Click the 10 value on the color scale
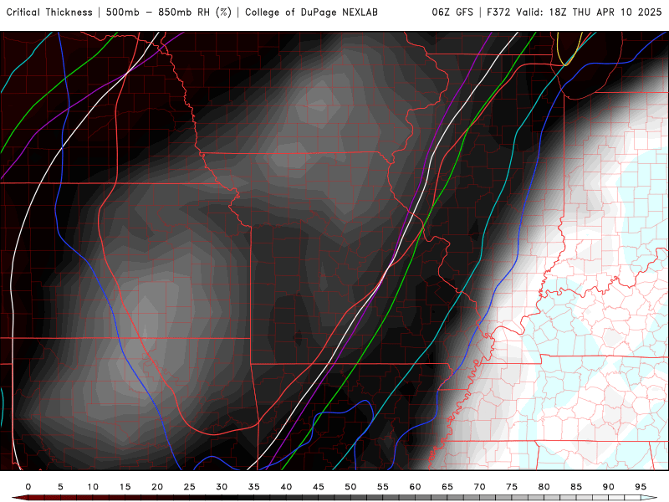The height and width of the screenshot is (502, 669). click(93, 487)
